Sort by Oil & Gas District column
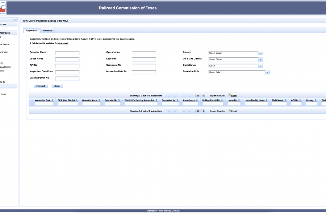 pos(77,100)
